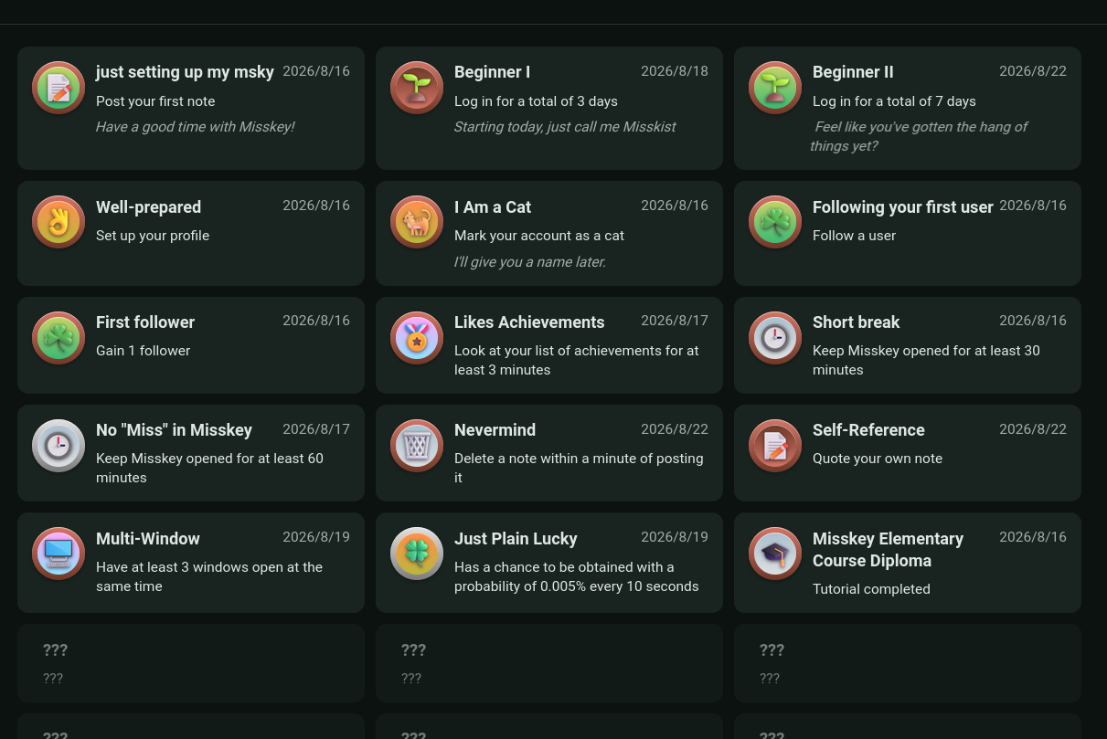Click the Well-prepared OK-hand badge icon
This screenshot has height=739, width=1107.
59,222
